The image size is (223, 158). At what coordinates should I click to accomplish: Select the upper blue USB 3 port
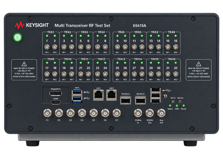pos(77,92)
